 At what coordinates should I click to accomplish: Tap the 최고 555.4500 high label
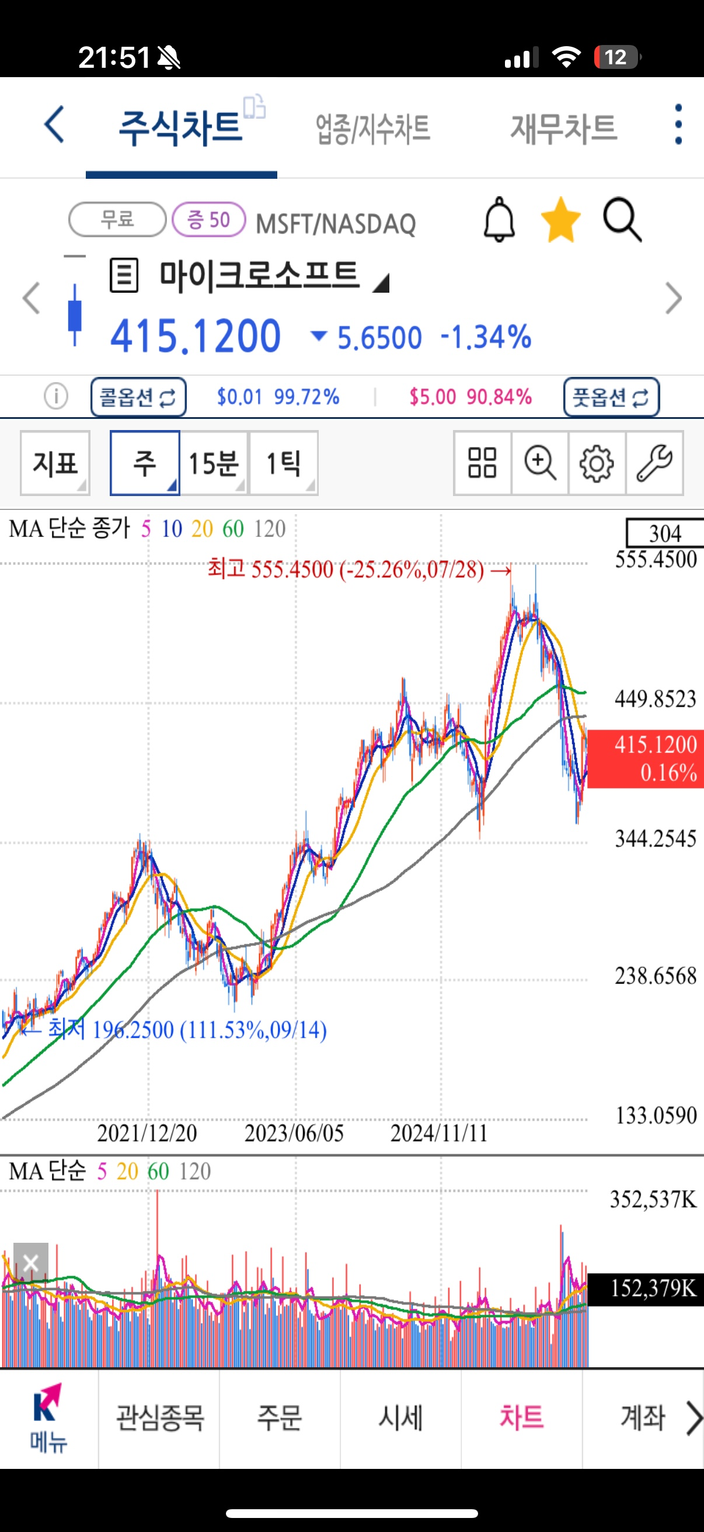(x=360, y=569)
